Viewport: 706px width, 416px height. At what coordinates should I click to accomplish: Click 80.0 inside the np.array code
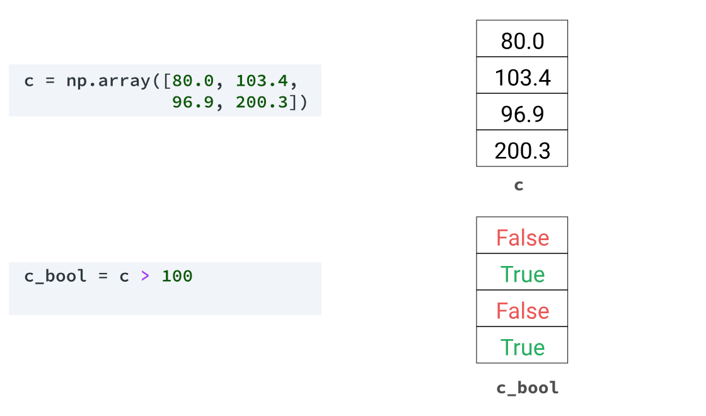tap(193, 81)
